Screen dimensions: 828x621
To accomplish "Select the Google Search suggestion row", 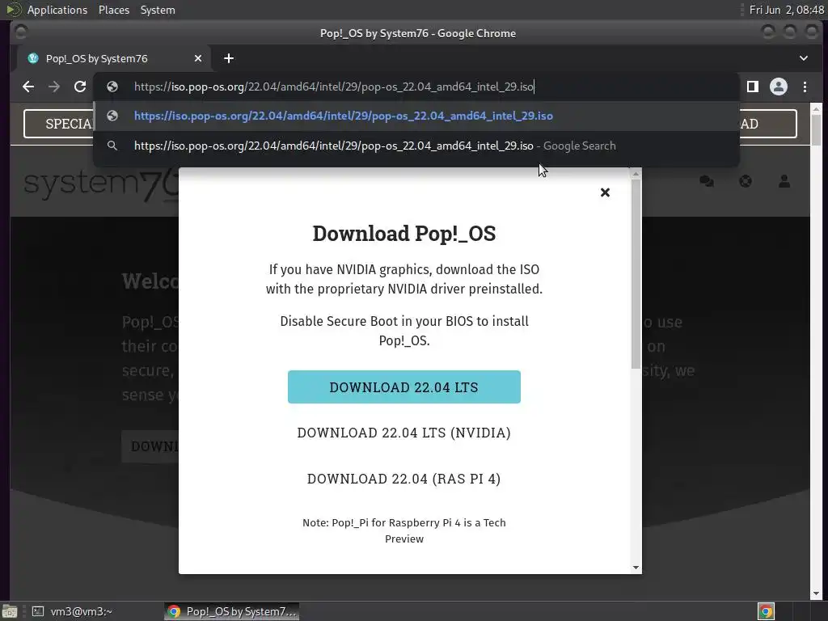I will pos(416,146).
